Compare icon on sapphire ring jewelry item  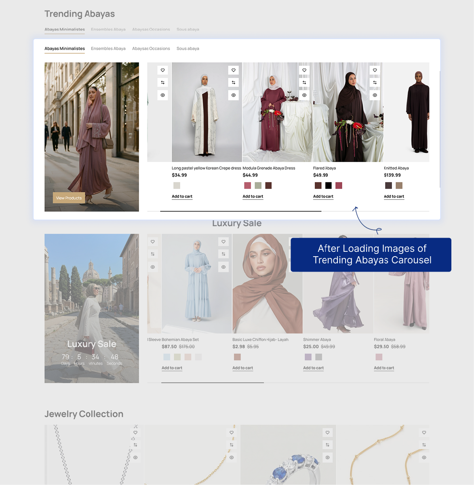[x=328, y=445]
